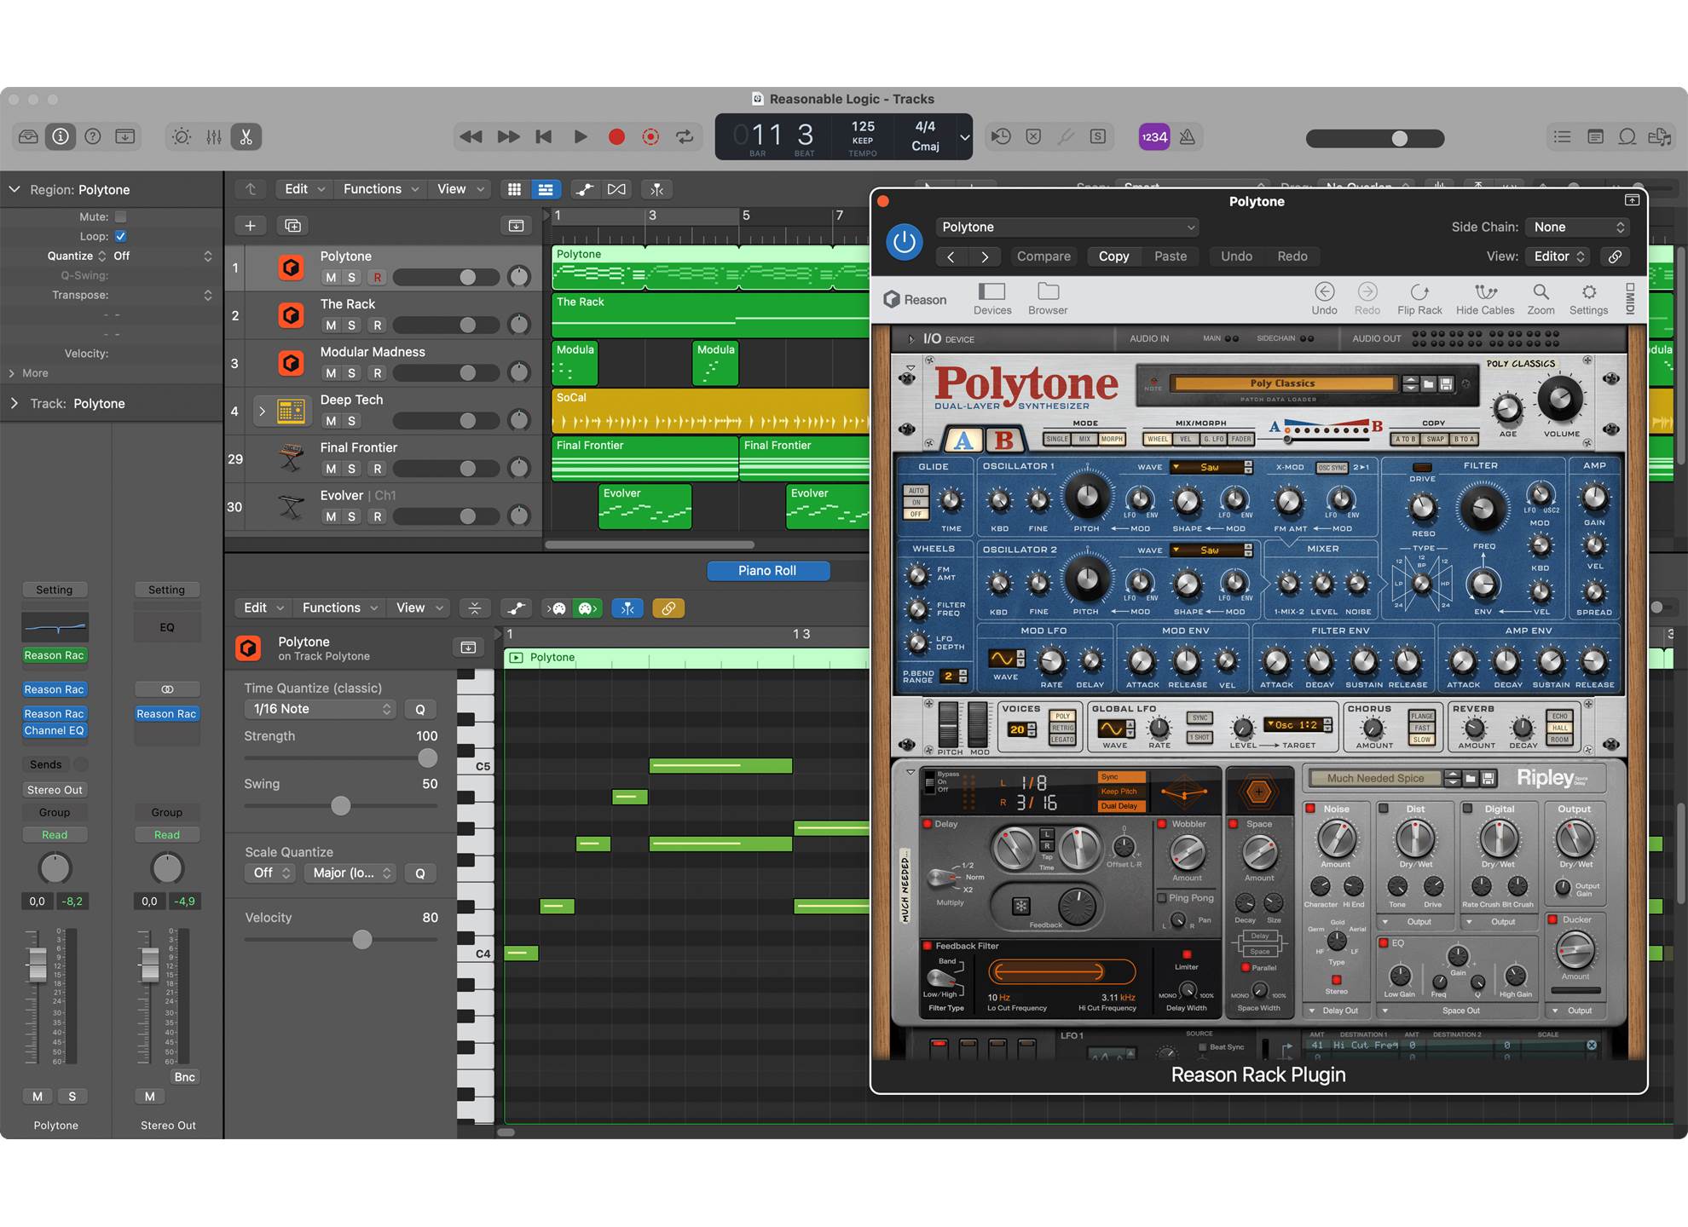Expand the Deep Tech track stack
Screen dimensions: 1688x1227
coord(262,411)
